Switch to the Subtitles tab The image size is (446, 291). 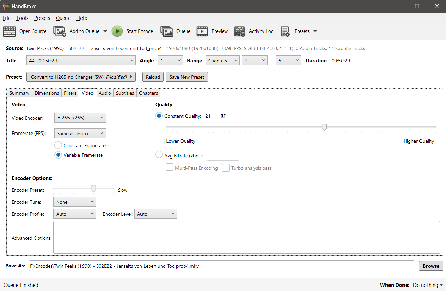pos(125,93)
